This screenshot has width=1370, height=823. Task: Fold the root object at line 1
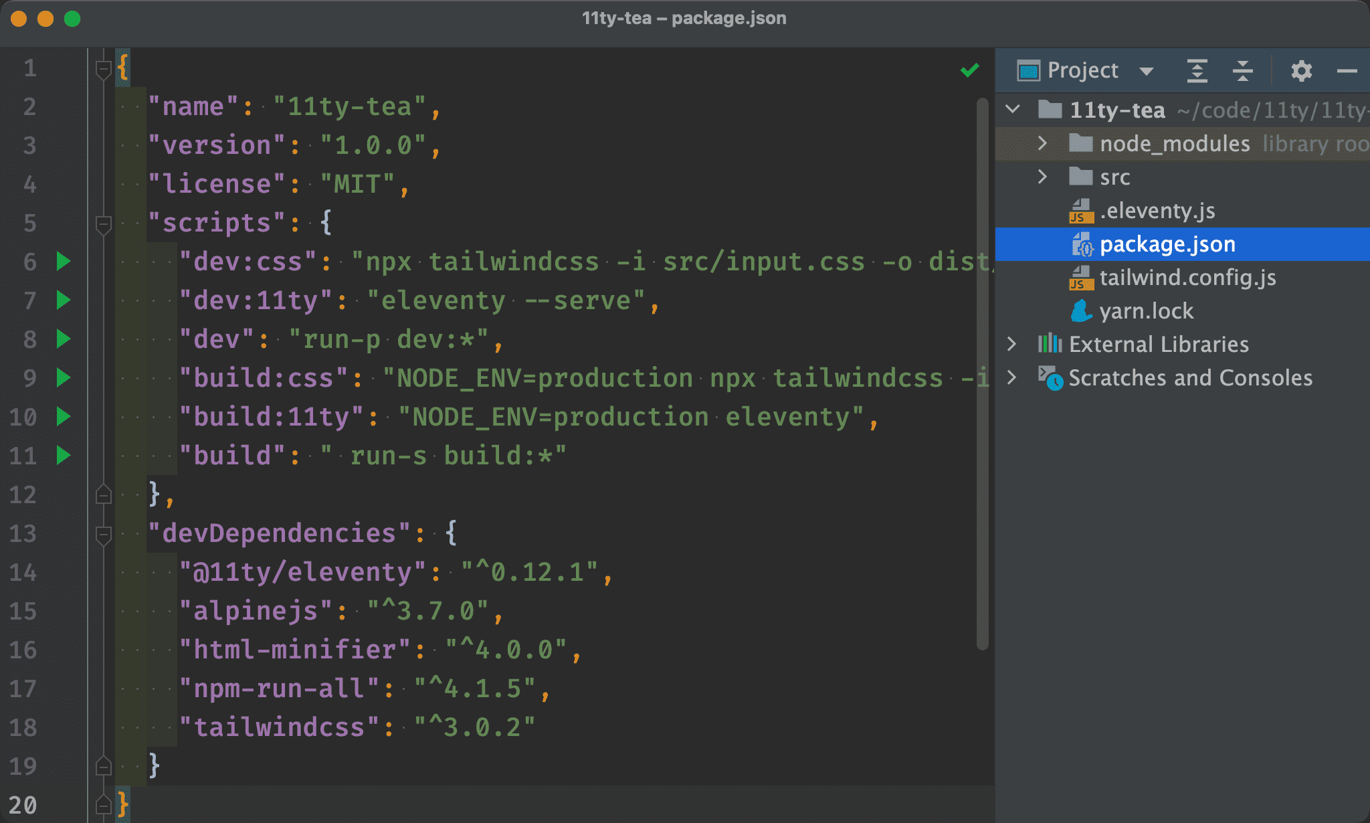[x=103, y=69]
